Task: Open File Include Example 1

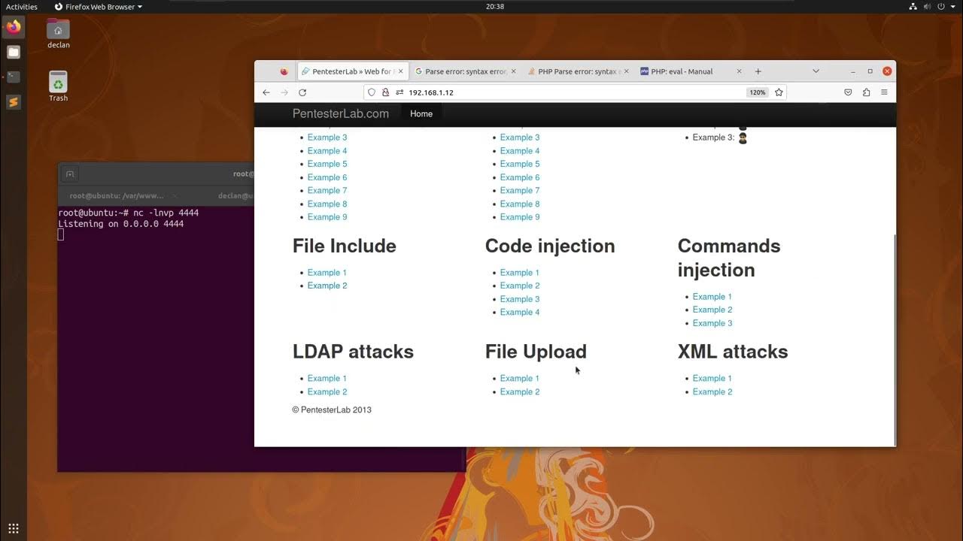Action: (x=327, y=273)
